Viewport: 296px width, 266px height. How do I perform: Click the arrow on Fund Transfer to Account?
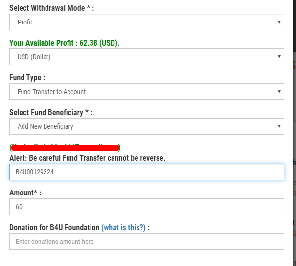[279, 92]
